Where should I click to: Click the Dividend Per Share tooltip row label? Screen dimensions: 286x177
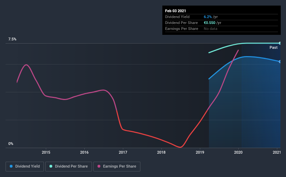coord(181,23)
